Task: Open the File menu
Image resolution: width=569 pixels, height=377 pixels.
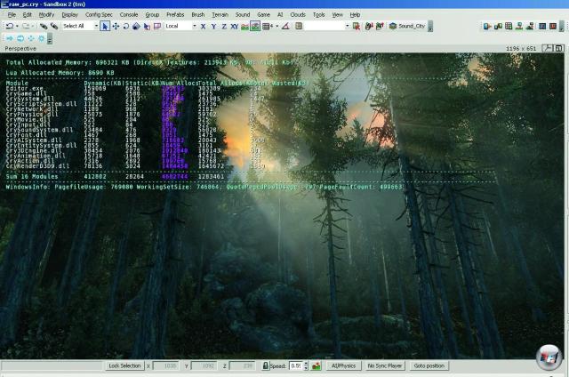Action: (x=12, y=15)
